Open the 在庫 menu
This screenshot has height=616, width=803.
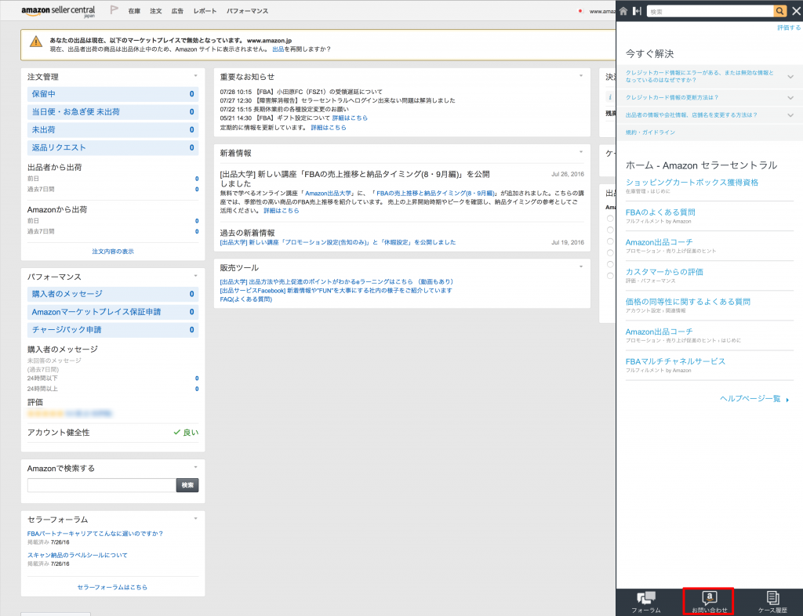coord(134,11)
